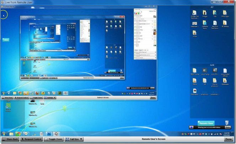The height and width of the screenshot is (144, 236).
Task: Open File Explorer on the remote taskbar
Action: coord(11,134)
